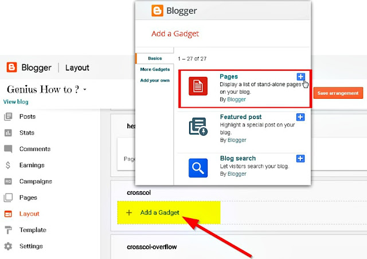Image resolution: width=367 pixels, height=259 pixels.
Task: Click the plus icon beside Add a Gadget
Action: (x=129, y=212)
